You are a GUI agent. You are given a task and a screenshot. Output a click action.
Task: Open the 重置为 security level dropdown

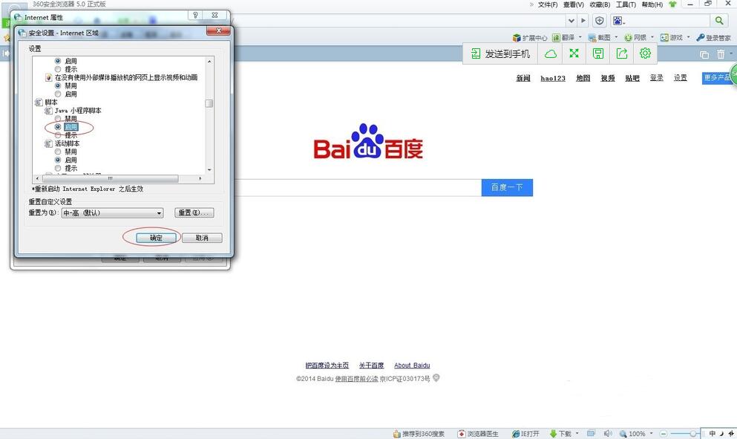[112, 213]
